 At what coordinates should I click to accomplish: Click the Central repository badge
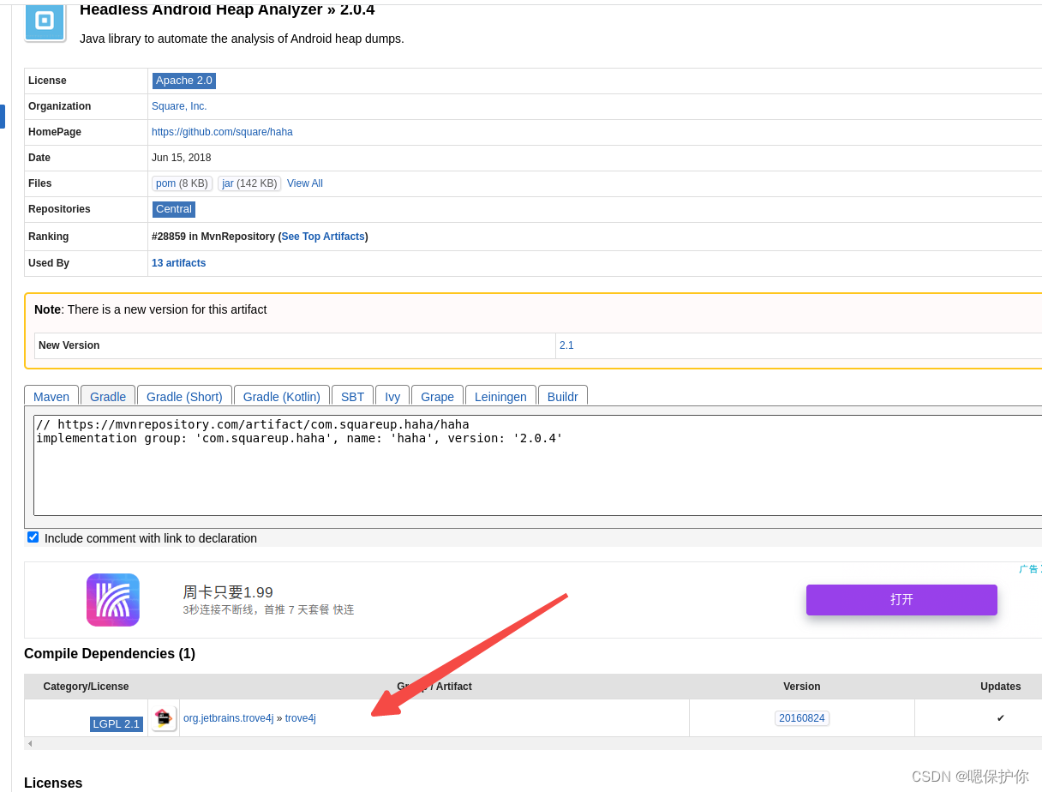173,209
